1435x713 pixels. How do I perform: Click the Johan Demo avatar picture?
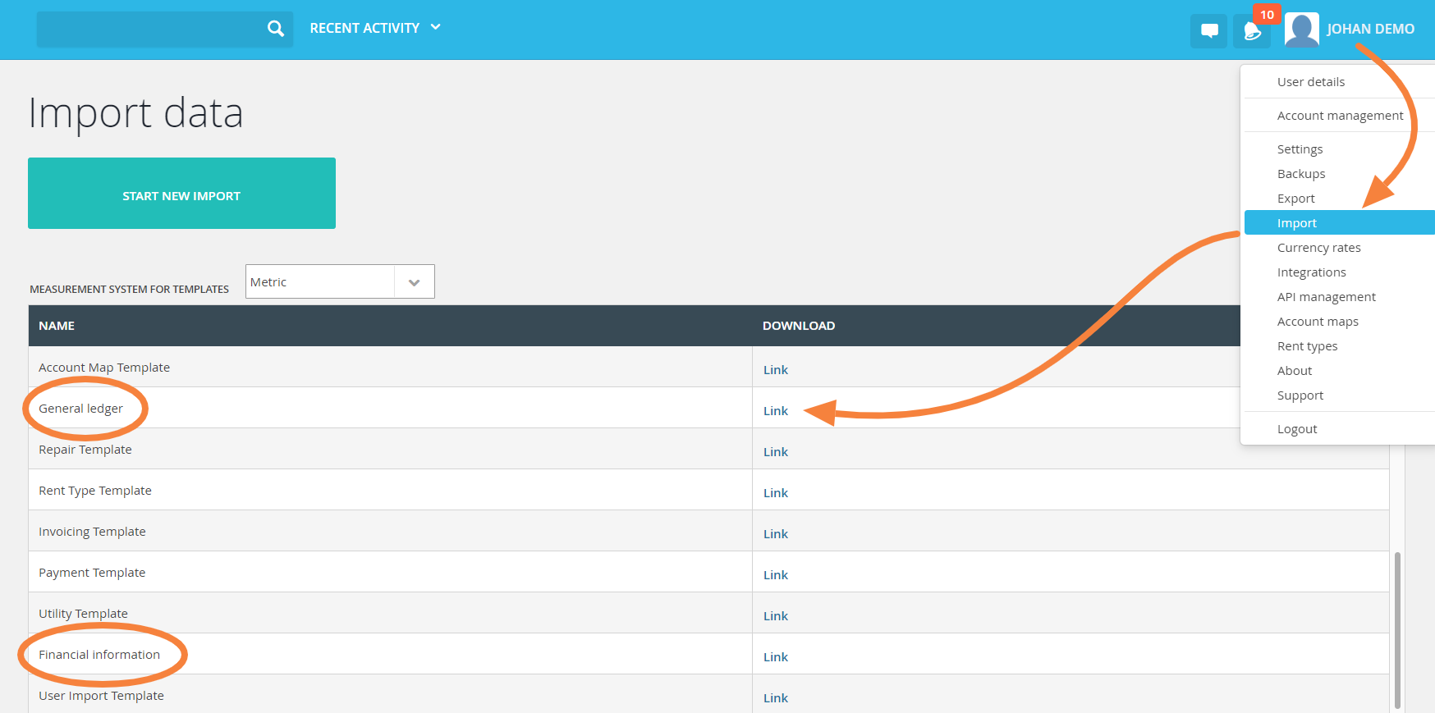[x=1302, y=30]
